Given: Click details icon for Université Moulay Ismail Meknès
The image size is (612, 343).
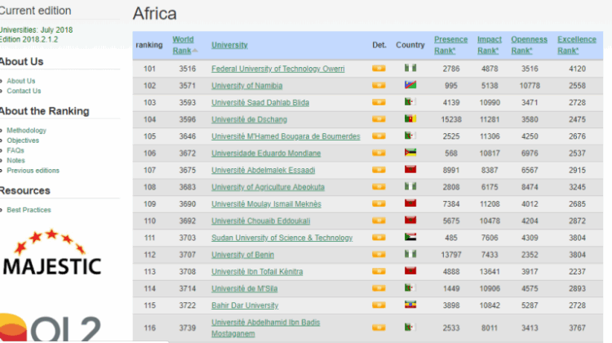Looking at the screenshot, I should [379, 203].
